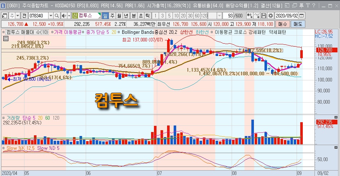Image resolution: width=340 pixels, height=176 pixels.
Task: Choose the 1 interval button
Action: tap(155, 16)
